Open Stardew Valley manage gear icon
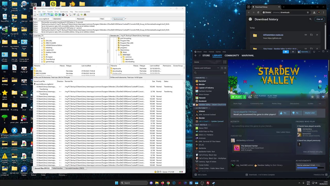 [x=312, y=97]
